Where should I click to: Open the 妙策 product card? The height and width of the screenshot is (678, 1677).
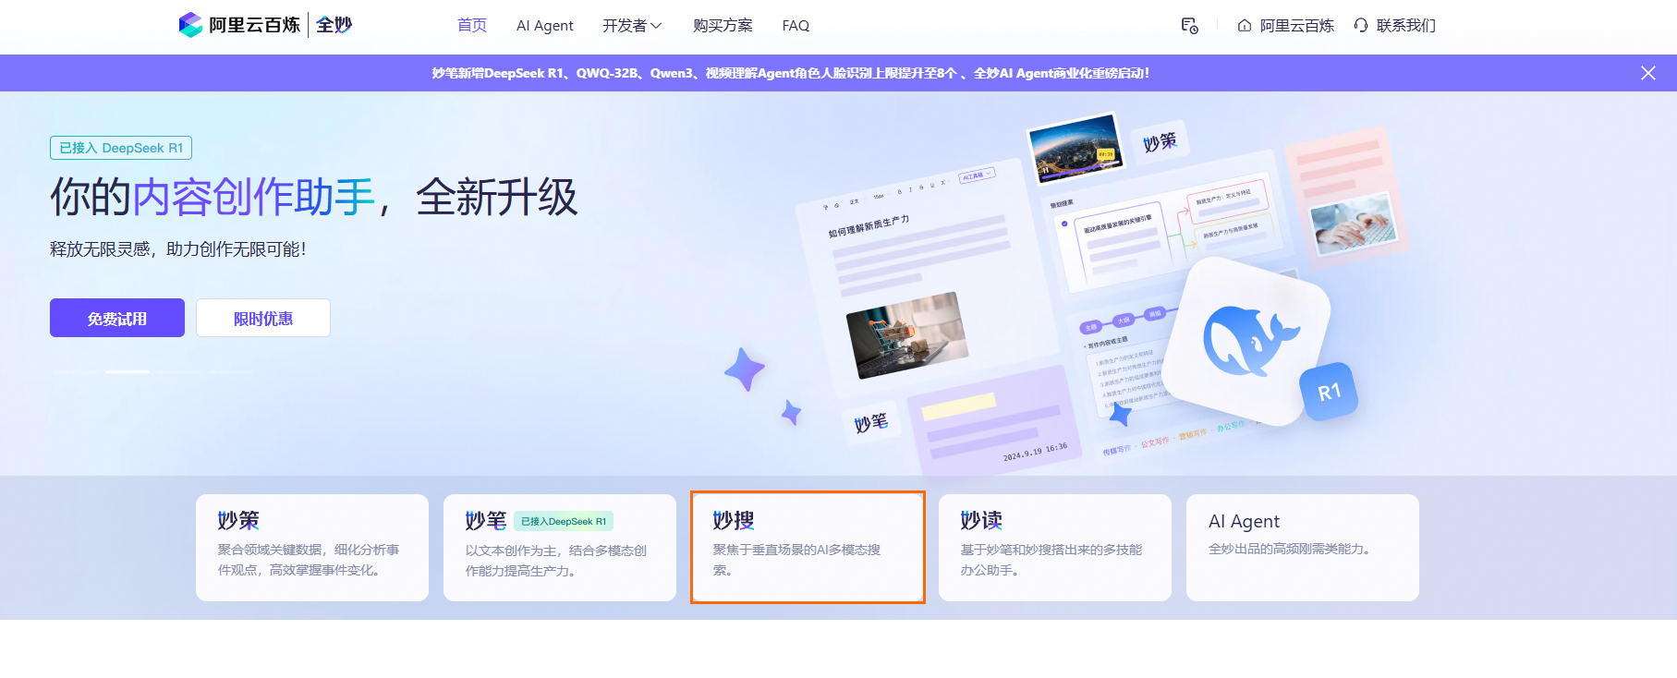(x=312, y=548)
